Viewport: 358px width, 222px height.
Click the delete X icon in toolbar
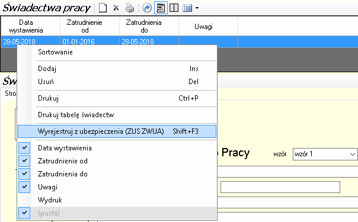(x=116, y=8)
